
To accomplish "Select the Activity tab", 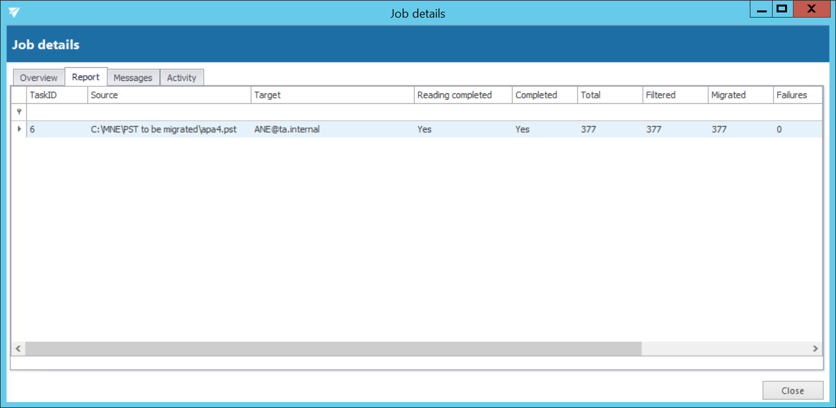I will [x=182, y=78].
